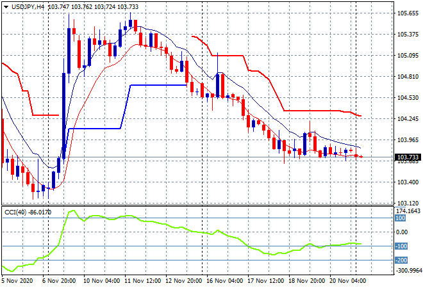Screen dimensions: 423x288
Task: Click the CCI -200 level label
Action: click(401, 260)
